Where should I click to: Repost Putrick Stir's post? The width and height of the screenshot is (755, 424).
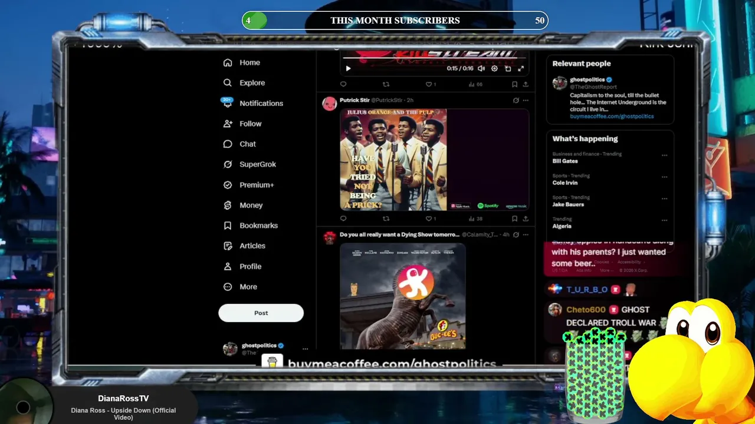point(386,218)
